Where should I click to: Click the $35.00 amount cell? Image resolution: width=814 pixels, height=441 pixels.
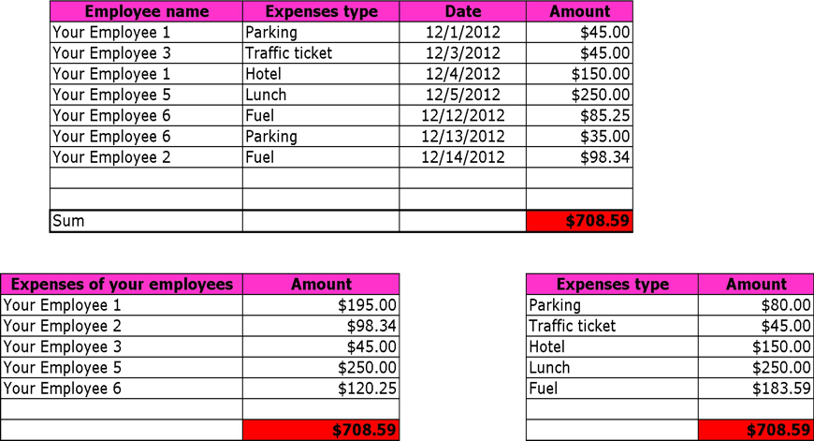pos(579,137)
